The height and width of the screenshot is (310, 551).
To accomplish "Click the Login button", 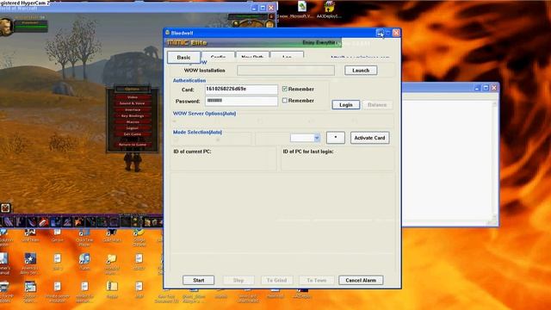I will pos(346,105).
